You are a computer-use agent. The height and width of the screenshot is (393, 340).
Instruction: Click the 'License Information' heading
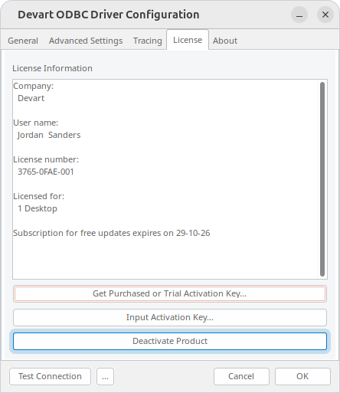coord(52,68)
